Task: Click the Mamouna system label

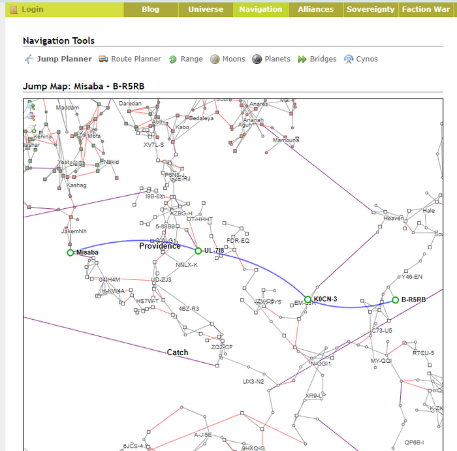Action: coord(286,140)
